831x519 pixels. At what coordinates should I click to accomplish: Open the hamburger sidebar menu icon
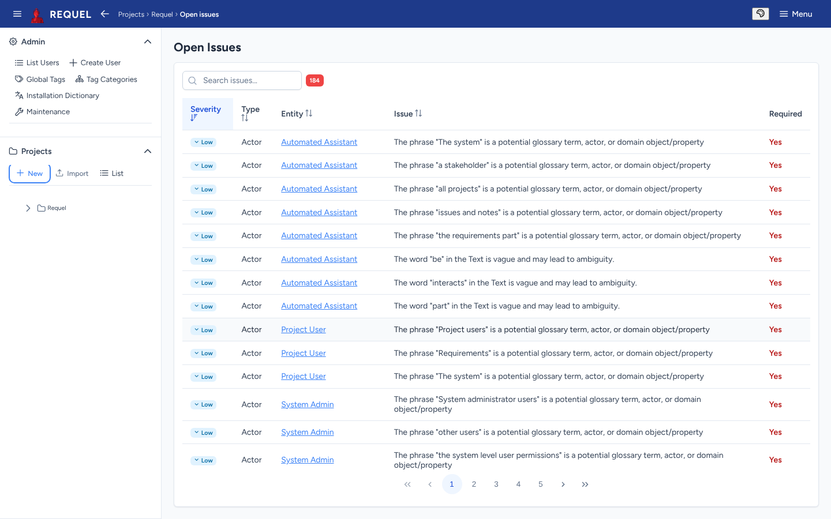[17, 14]
